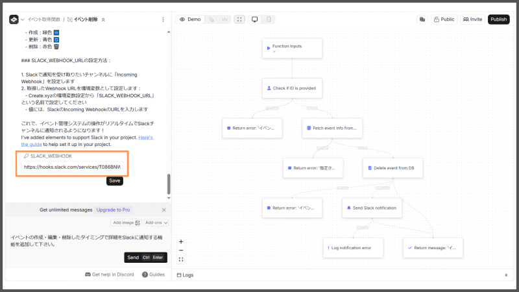Open the Upgrade to Pro link
Screen dimensions: 519x292
pos(113,210)
